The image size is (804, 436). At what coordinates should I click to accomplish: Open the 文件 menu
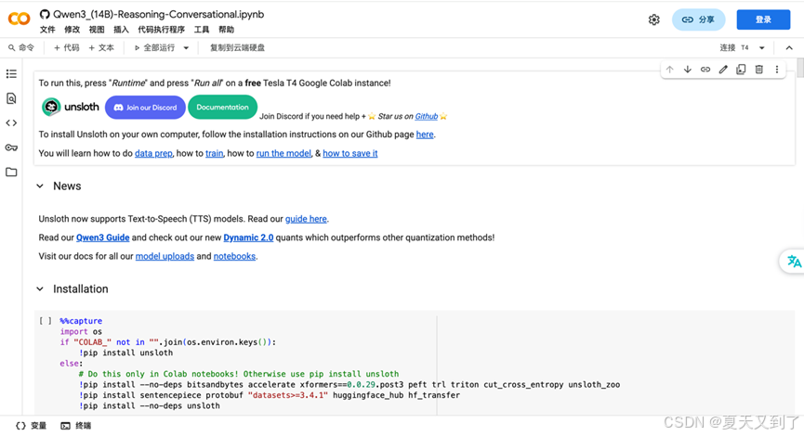(x=47, y=30)
